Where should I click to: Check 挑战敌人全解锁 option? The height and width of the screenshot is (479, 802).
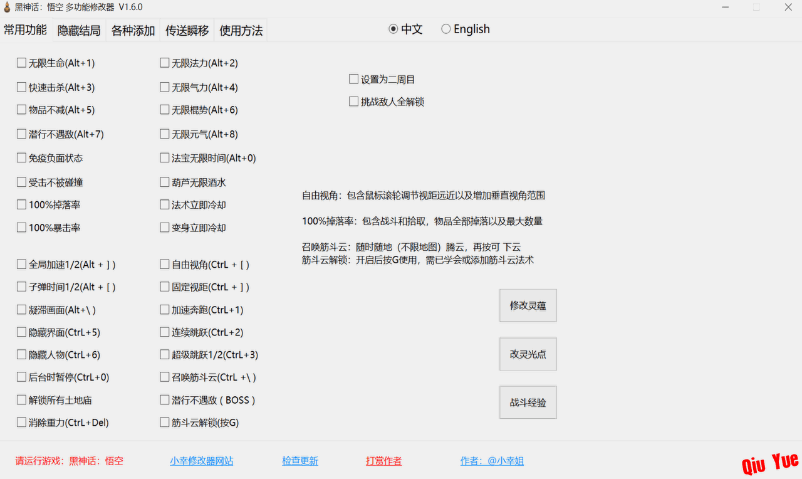(354, 102)
